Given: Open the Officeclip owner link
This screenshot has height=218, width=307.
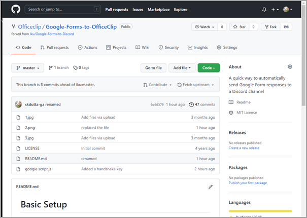Looking at the screenshot, I should 29,26.
